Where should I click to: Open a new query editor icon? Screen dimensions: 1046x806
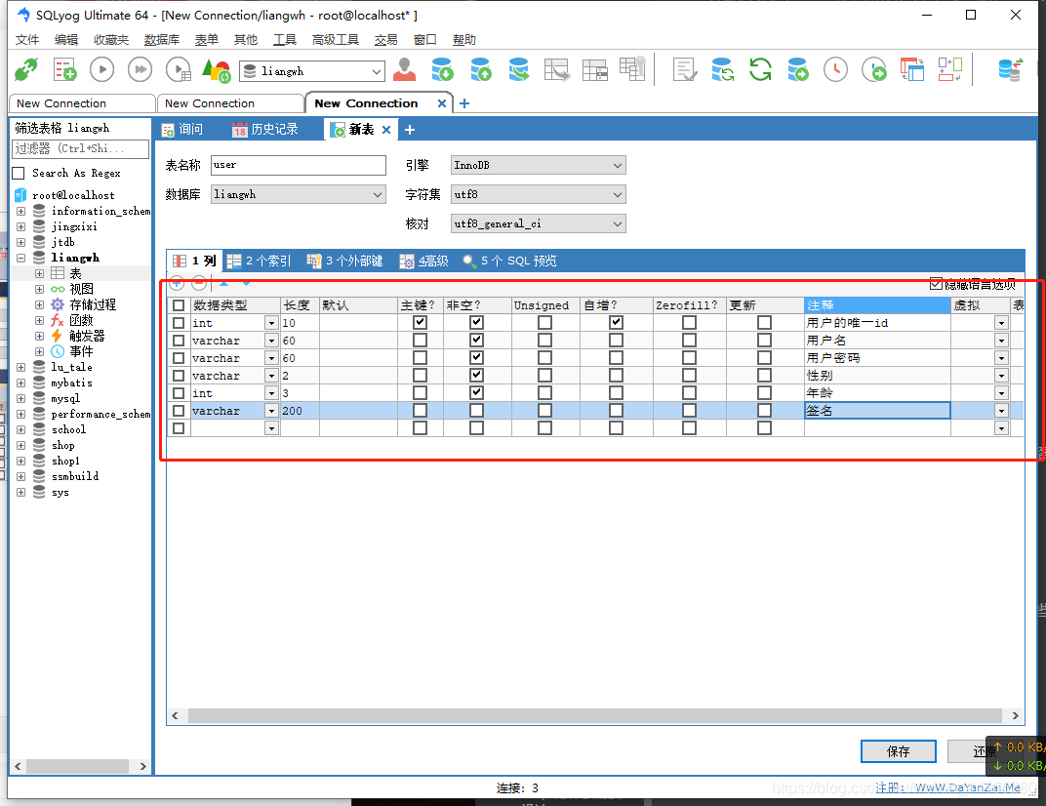point(64,69)
